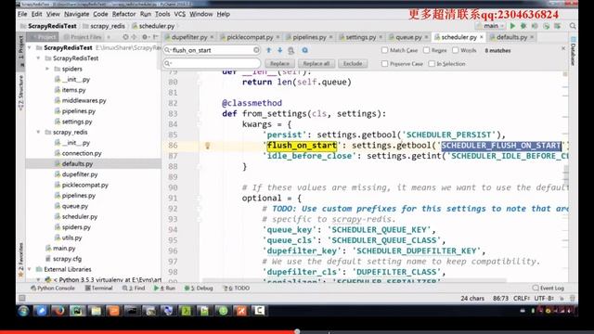594x334 pixels.
Task: Open Project panel gear settings
Action: 145,37
